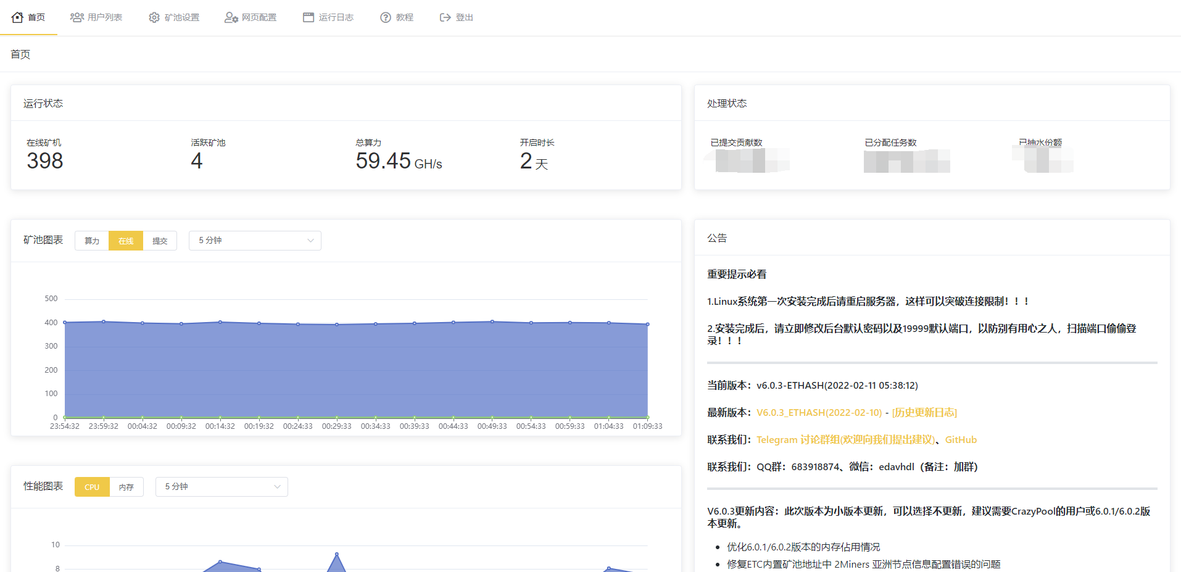1181x572 pixels.
Task: Click the logout arrow icon
Action: pos(445,17)
